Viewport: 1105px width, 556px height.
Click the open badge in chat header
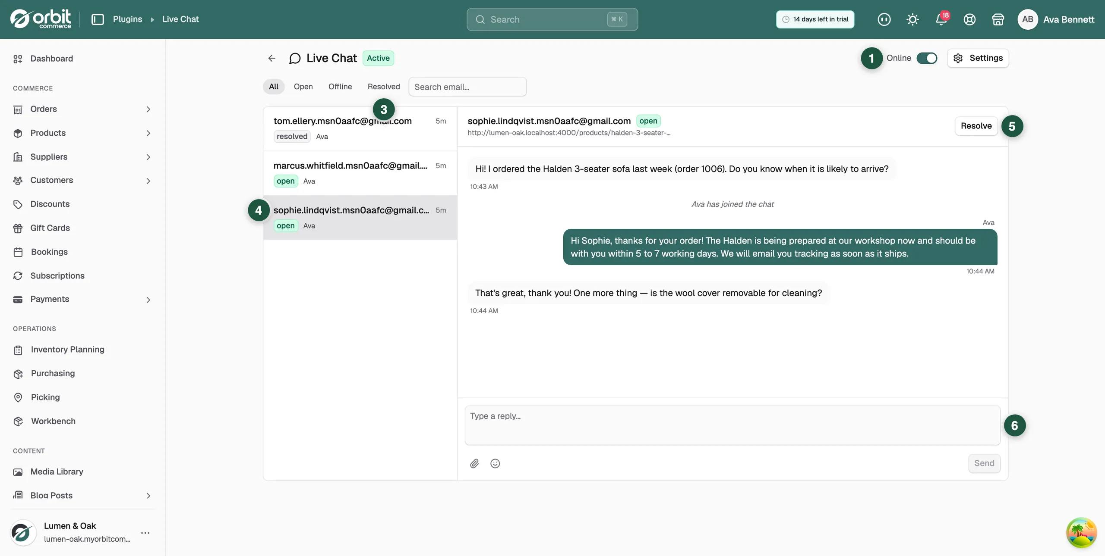click(648, 121)
